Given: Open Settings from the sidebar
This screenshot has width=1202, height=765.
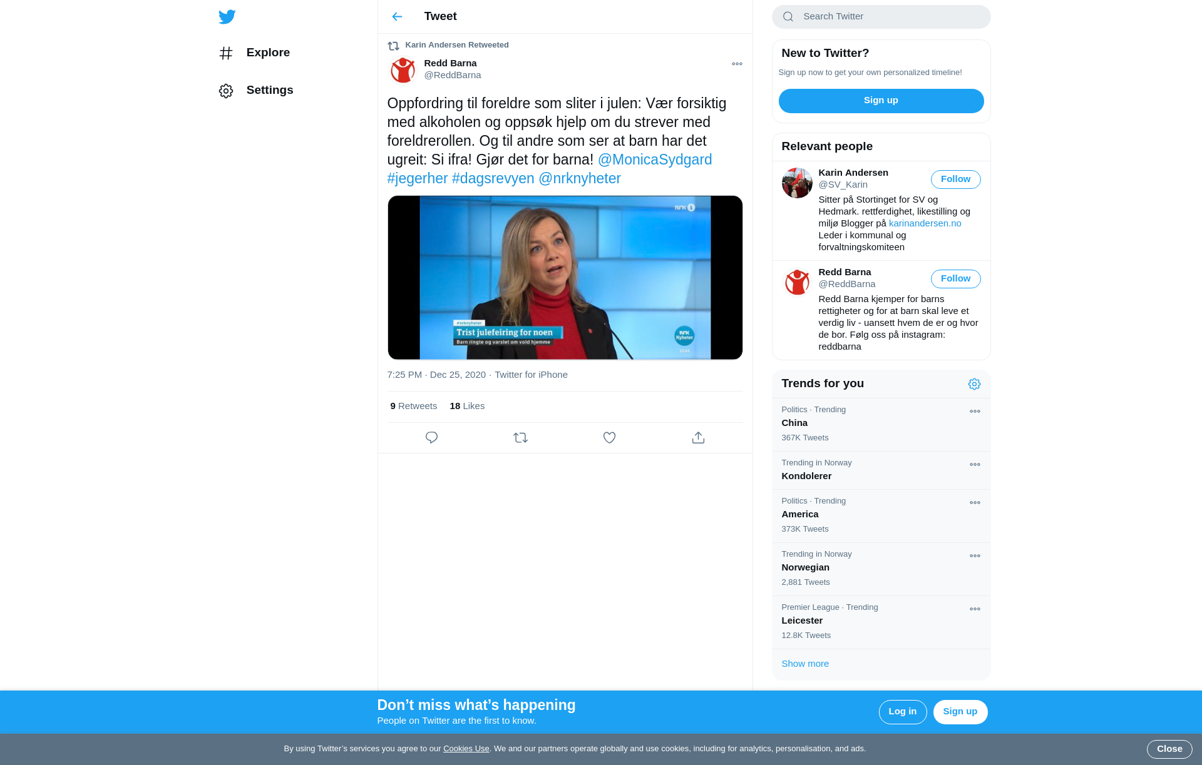Looking at the screenshot, I should [x=257, y=90].
